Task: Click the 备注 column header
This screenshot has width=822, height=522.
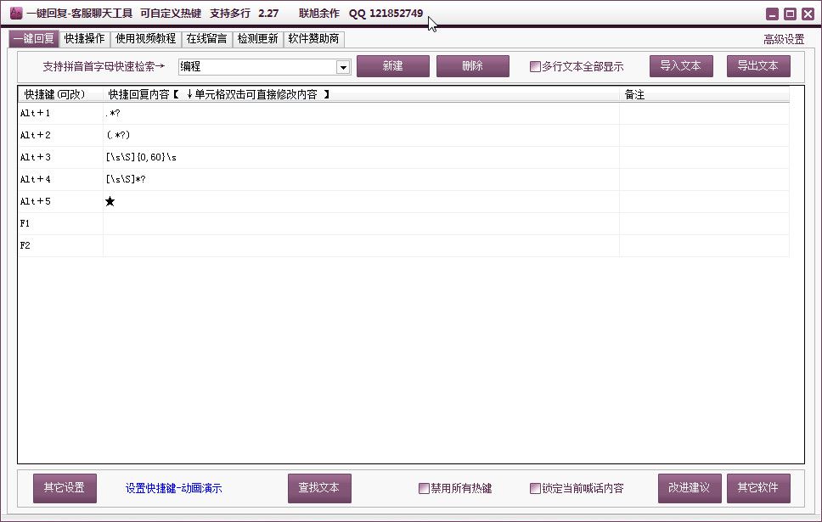Action: (704, 94)
